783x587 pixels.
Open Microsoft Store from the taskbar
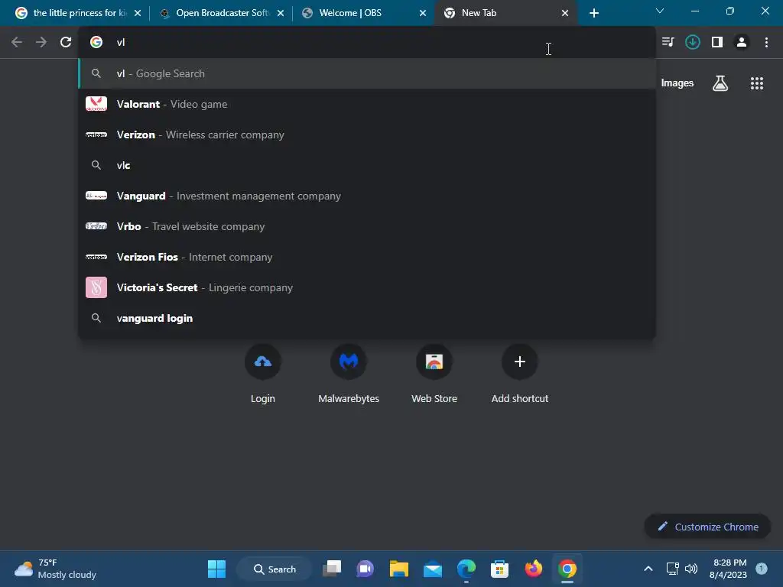pos(499,569)
